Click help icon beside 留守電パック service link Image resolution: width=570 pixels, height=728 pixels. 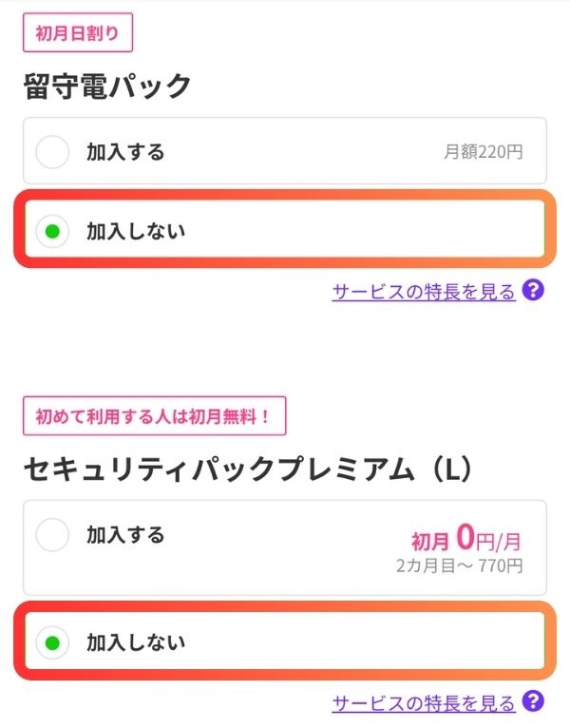[x=533, y=291]
